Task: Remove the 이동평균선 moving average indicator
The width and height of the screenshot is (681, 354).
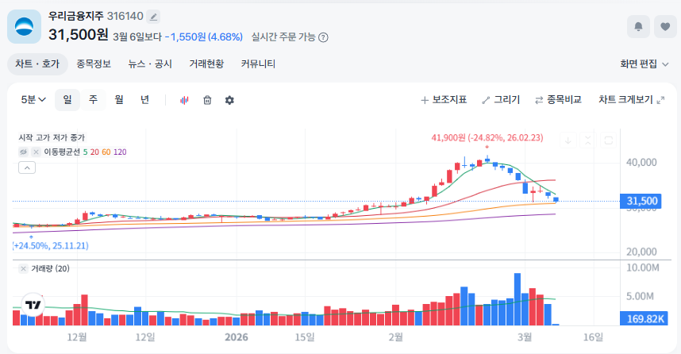Action: [36, 152]
